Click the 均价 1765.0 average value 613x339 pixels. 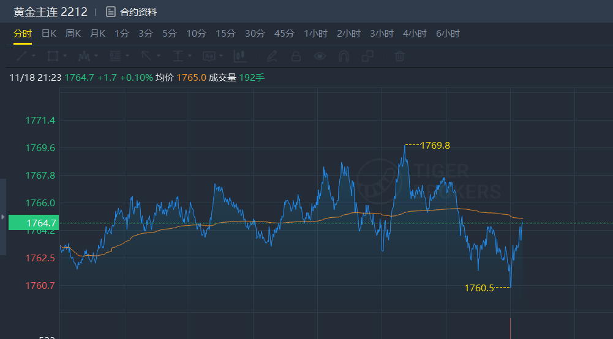click(x=181, y=78)
